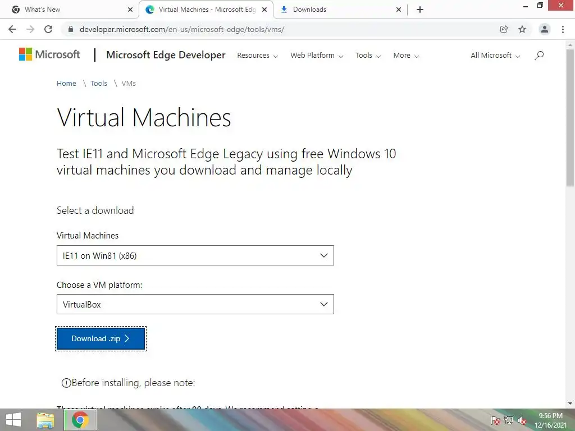Open the Virtual Machines IE11 on Win81 dropdown
Image resolution: width=575 pixels, height=431 pixels.
tap(195, 255)
